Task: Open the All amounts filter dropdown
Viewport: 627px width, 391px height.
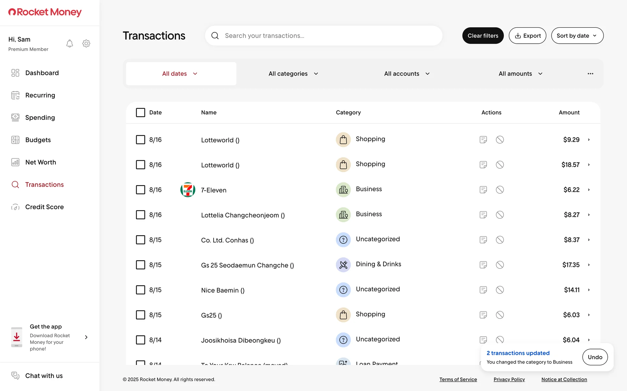Action: point(520,74)
